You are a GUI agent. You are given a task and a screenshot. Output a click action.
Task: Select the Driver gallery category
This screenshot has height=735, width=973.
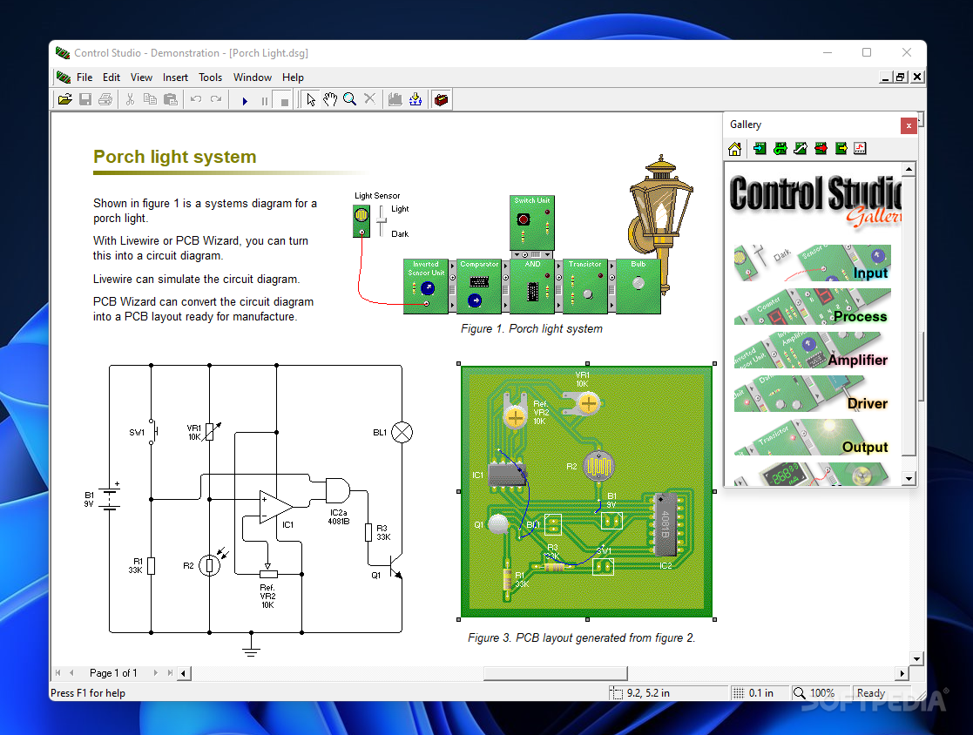point(812,394)
